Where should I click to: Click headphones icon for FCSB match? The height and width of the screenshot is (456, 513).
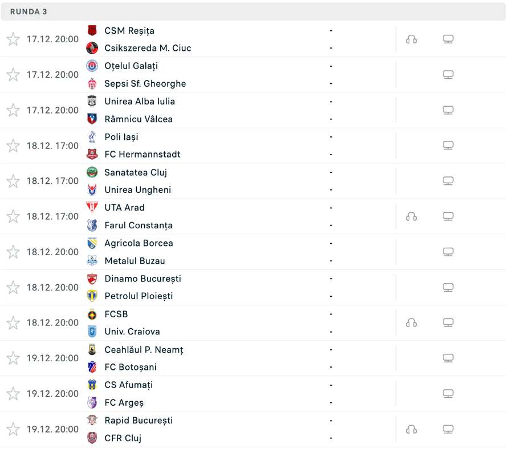[411, 323]
